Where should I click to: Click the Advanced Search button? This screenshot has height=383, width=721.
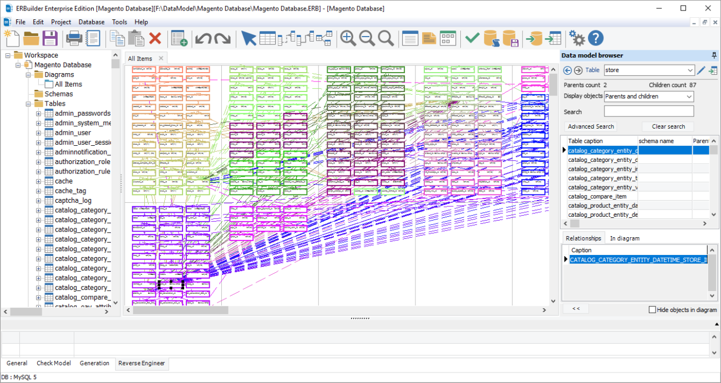590,126
